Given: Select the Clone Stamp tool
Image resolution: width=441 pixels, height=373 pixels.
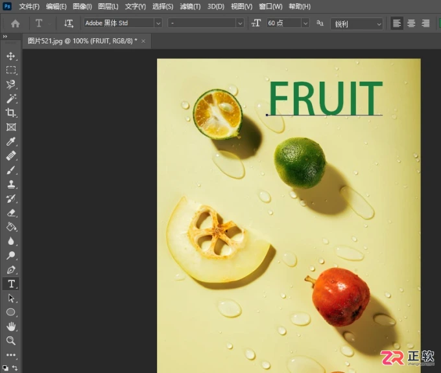Looking at the screenshot, I should click(x=11, y=185).
